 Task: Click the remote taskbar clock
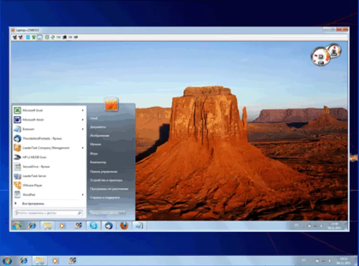[x=335, y=226]
